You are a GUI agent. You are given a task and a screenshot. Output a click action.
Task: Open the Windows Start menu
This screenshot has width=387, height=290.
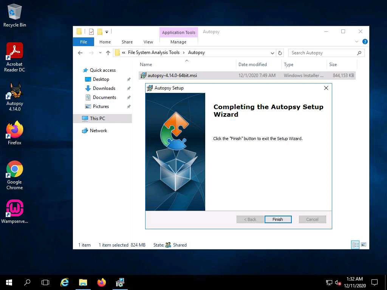9,282
